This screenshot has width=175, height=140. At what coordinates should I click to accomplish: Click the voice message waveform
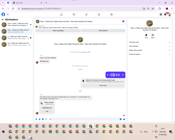(x=115, y=75)
